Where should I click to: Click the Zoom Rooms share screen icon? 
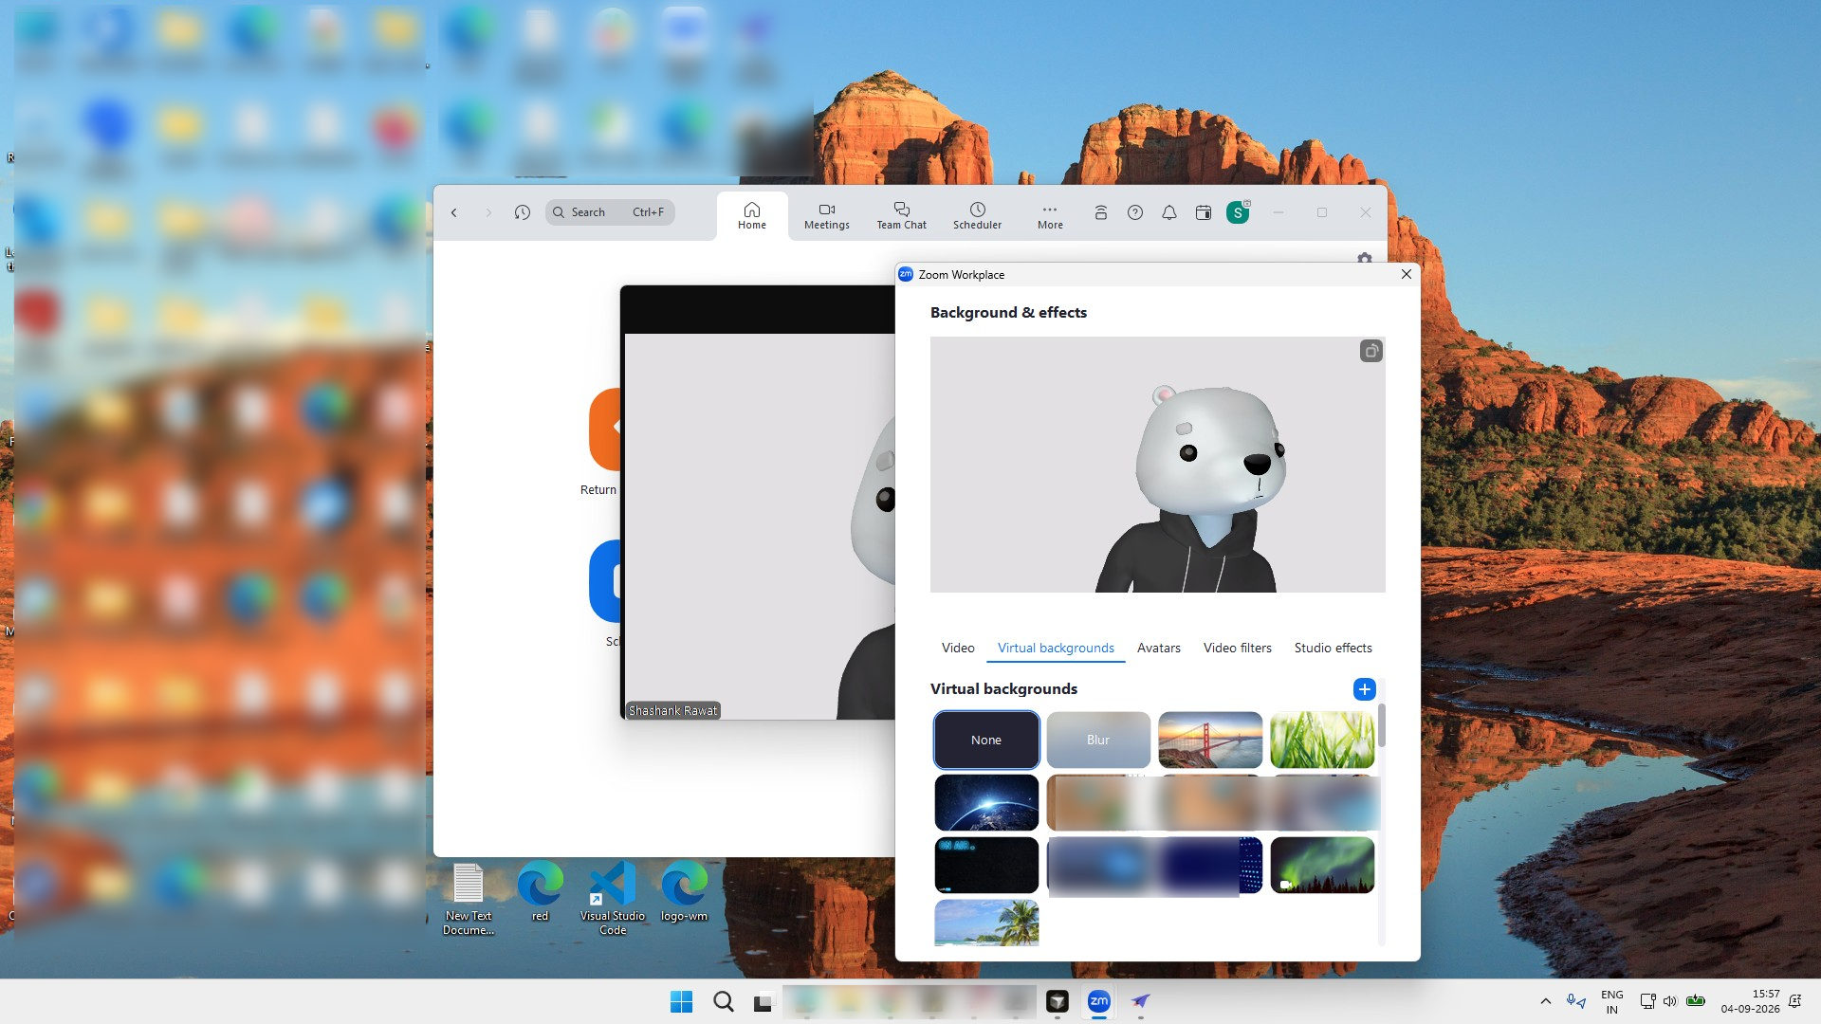[x=1101, y=212]
